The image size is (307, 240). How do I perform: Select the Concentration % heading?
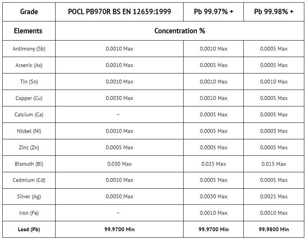tap(180, 31)
